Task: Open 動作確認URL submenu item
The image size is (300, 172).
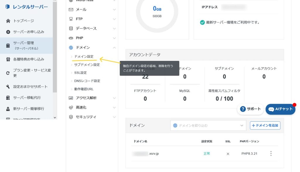Action: point(84,89)
